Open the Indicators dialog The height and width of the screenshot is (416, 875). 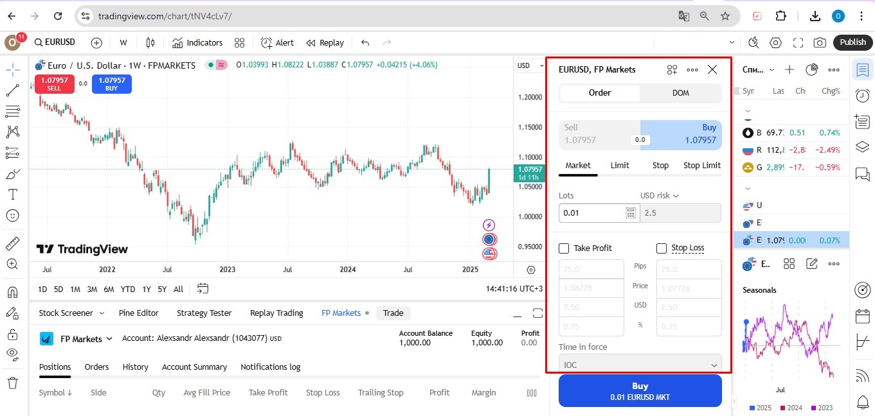[197, 42]
